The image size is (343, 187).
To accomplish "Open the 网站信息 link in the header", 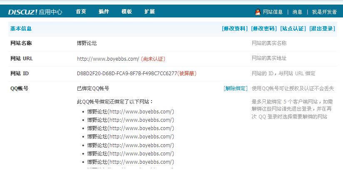I will (x=273, y=12).
